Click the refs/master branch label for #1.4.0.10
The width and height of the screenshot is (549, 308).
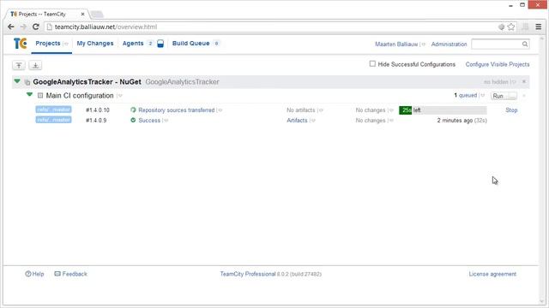coord(53,110)
